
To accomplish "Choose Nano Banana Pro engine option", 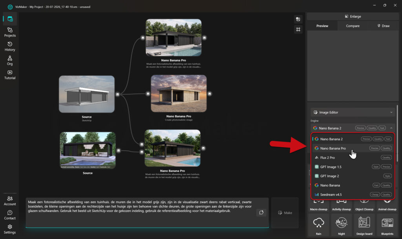I will pos(353,148).
